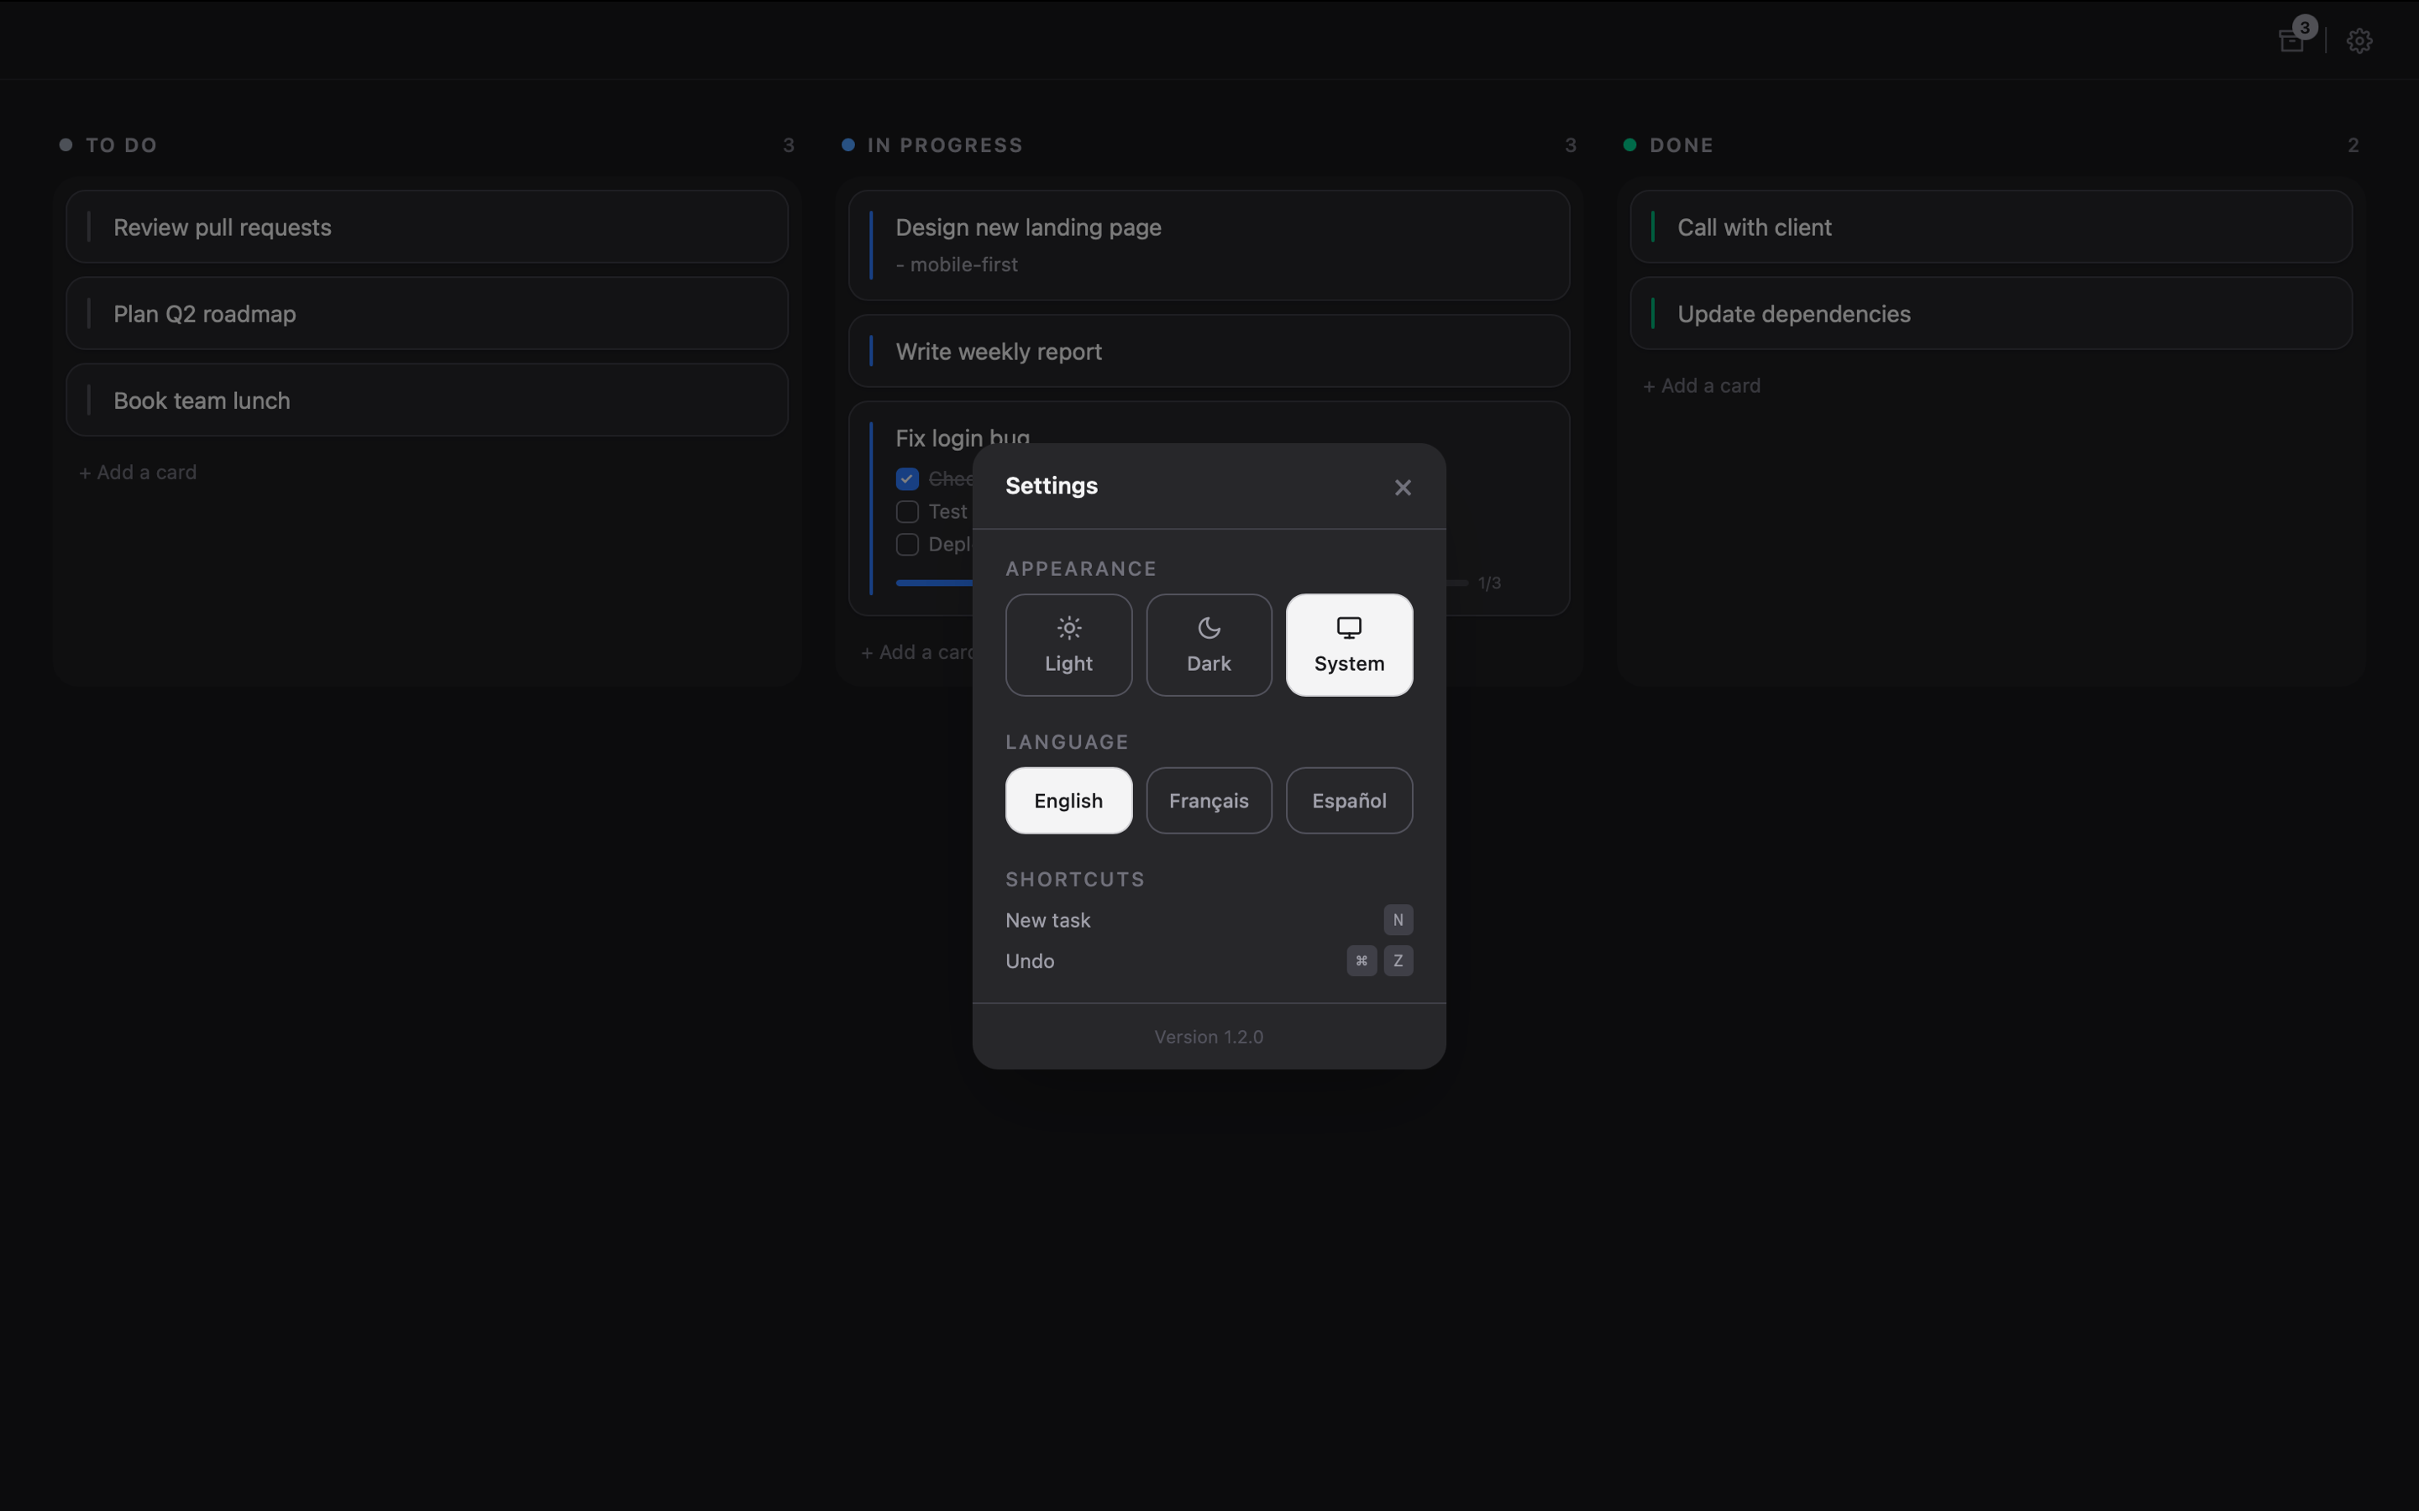
Task: Click the SHORTCUTS section label
Action: (1074, 880)
